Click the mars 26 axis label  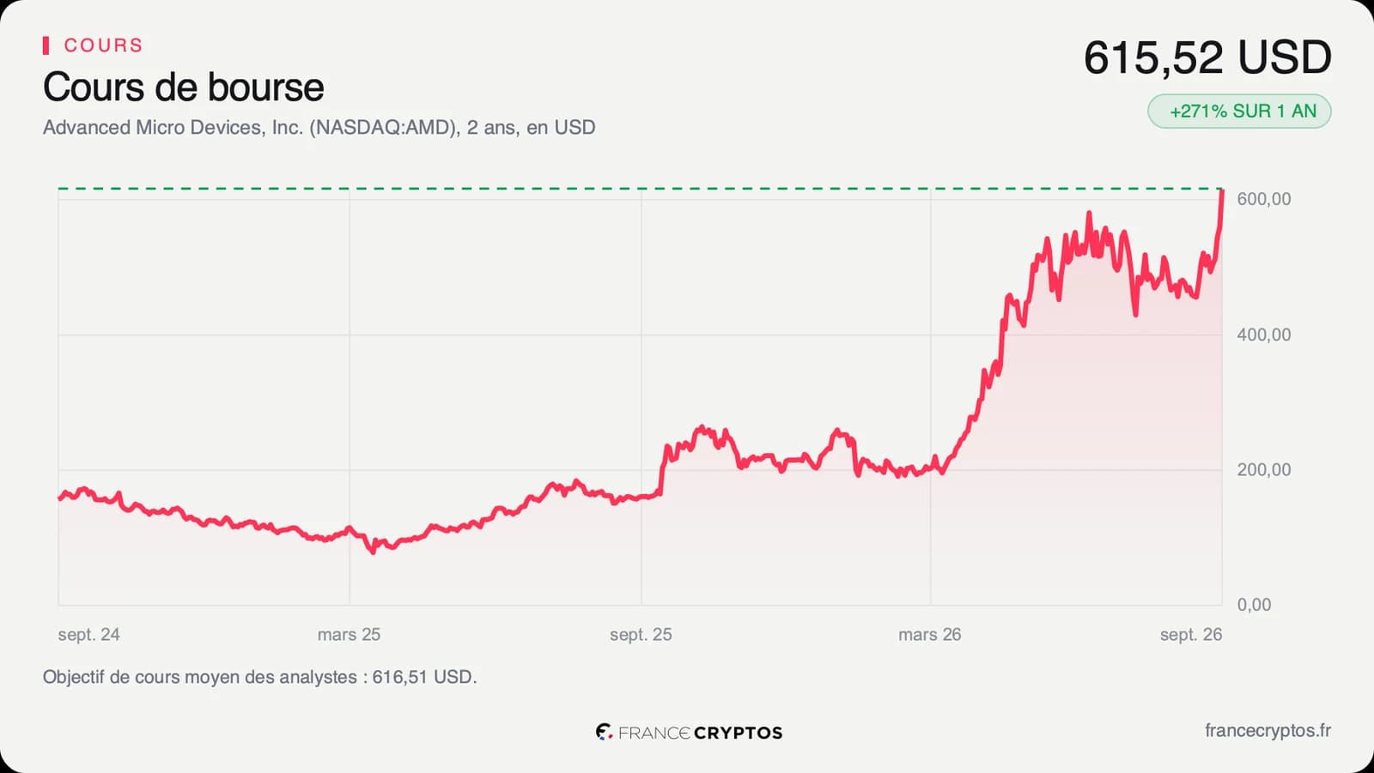[x=929, y=635]
